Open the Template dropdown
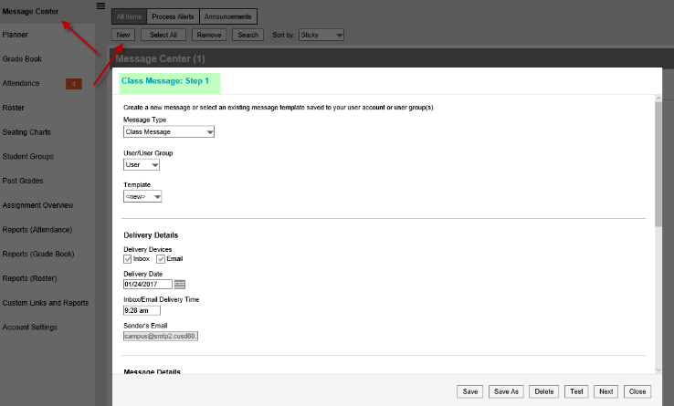Image resolution: width=674 pixels, height=406 pixels. click(142, 196)
